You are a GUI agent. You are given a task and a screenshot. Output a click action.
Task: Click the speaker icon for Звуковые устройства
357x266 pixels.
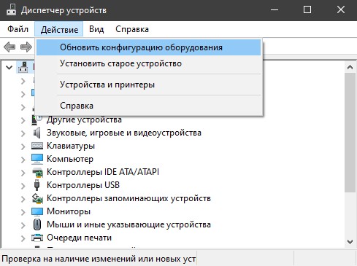[37, 133]
